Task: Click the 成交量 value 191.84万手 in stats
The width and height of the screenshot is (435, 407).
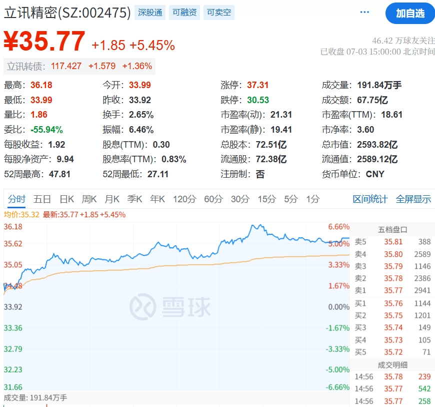Action: click(x=379, y=85)
